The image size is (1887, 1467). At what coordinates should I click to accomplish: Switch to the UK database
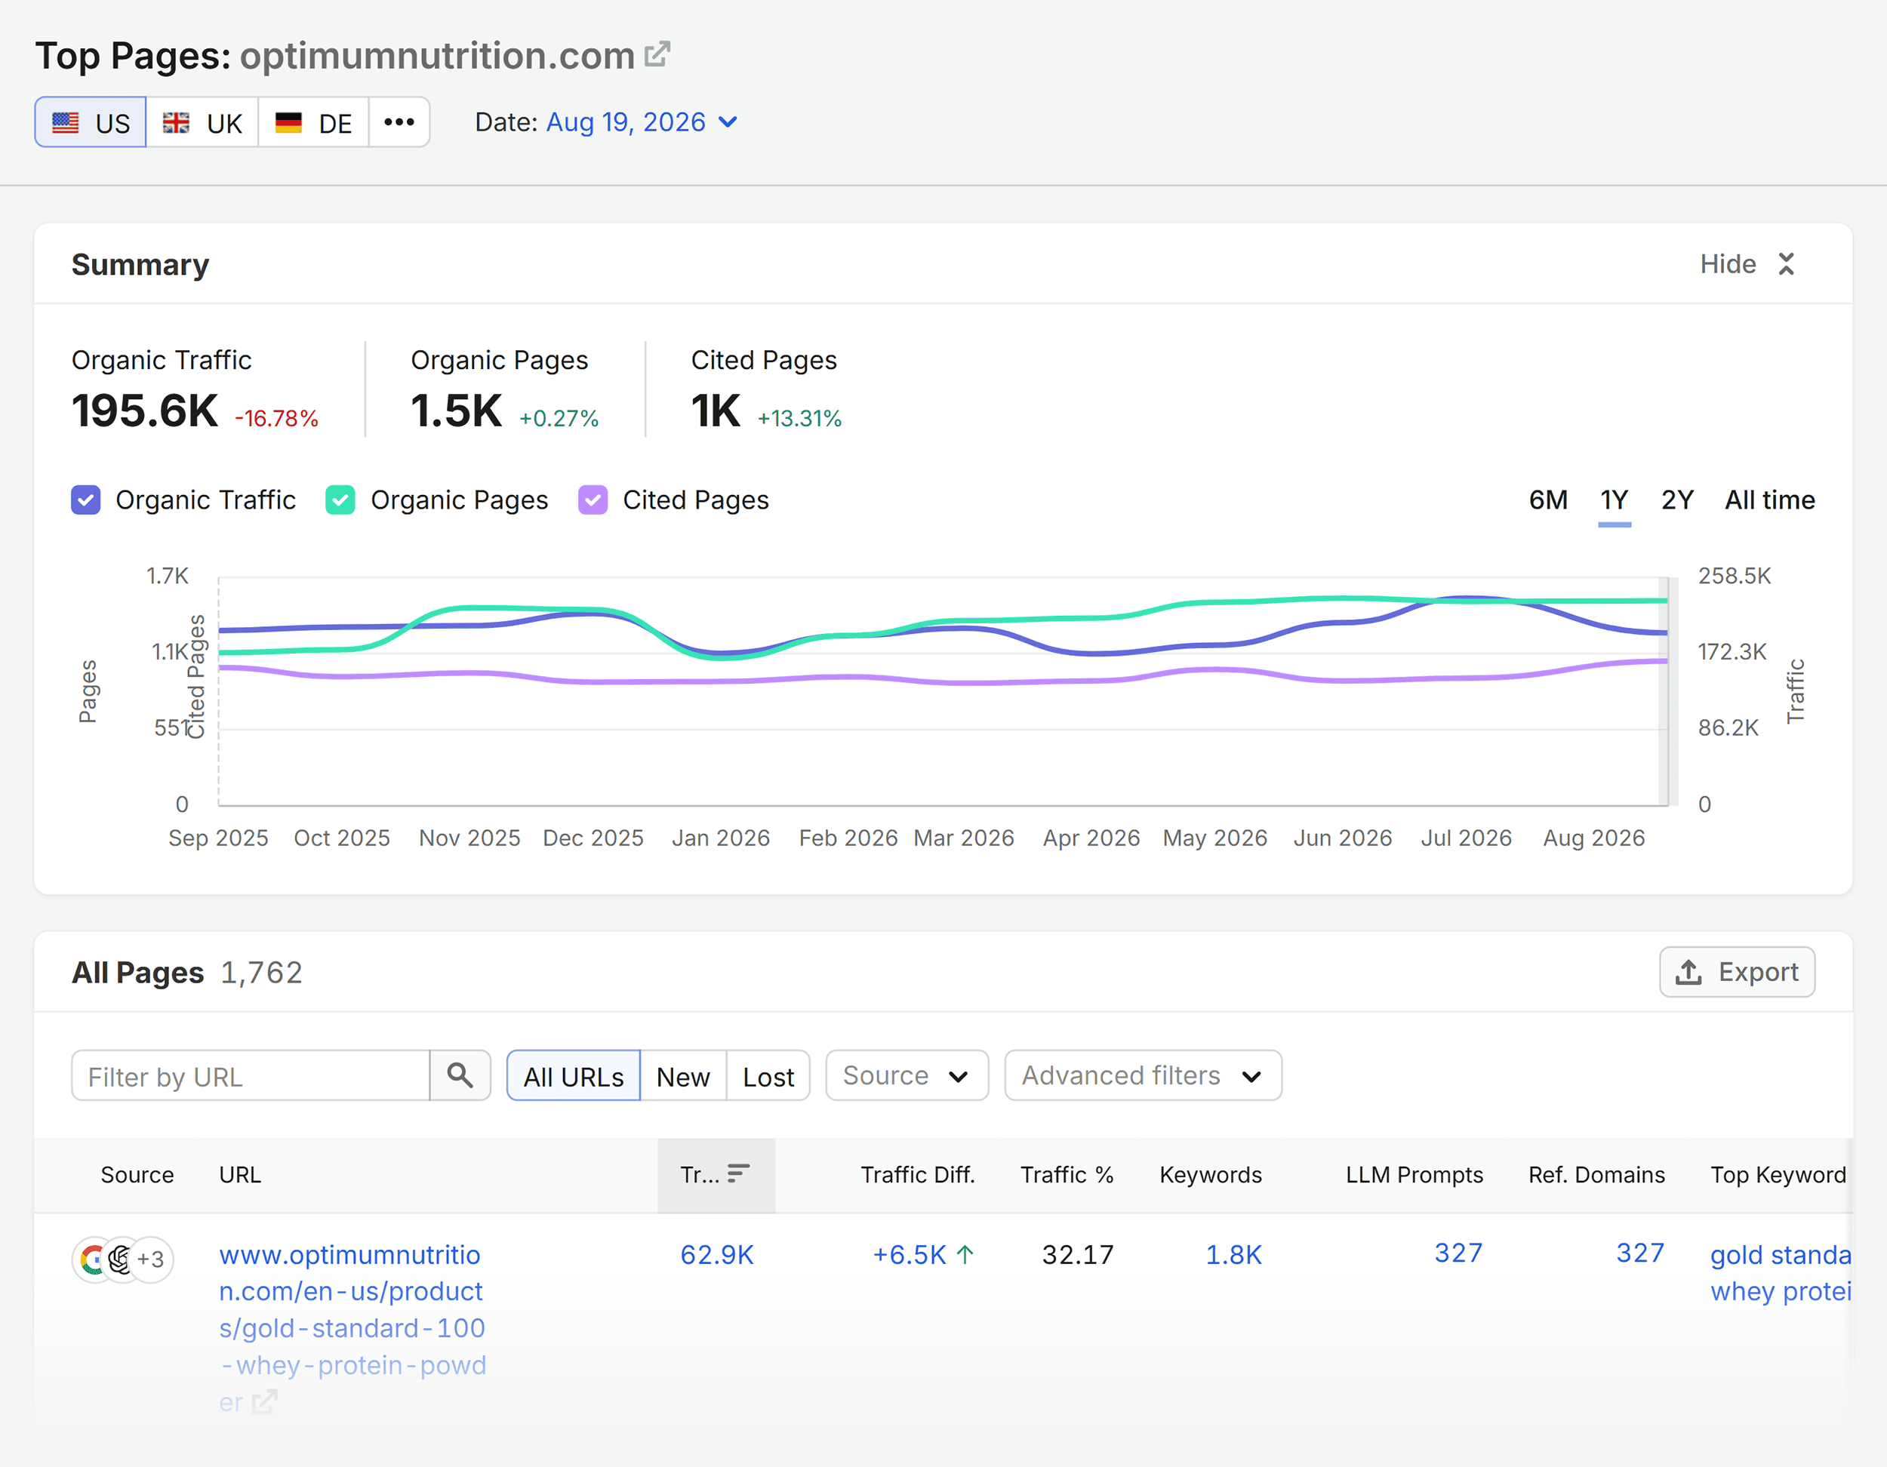[202, 123]
